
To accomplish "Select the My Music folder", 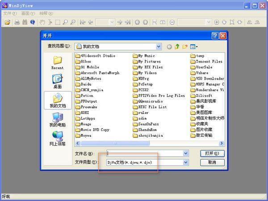I will 146,56.
